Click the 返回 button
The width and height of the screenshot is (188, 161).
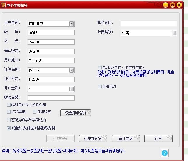coord(158,139)
